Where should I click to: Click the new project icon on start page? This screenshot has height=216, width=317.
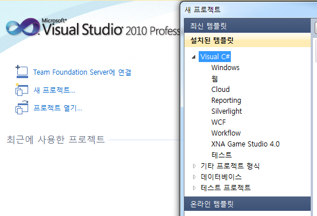tap(22, 90)
